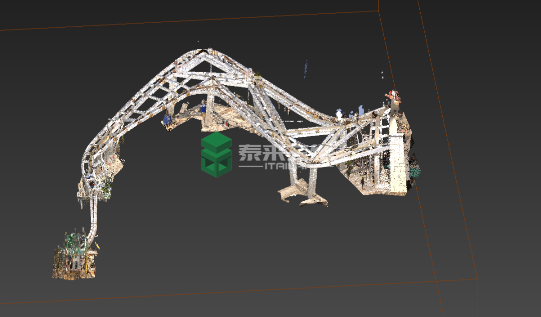Select the teal point cluster beside the right pillar
Image resolution: width=541 pixels, height=317 pixels.
point(414,171)
